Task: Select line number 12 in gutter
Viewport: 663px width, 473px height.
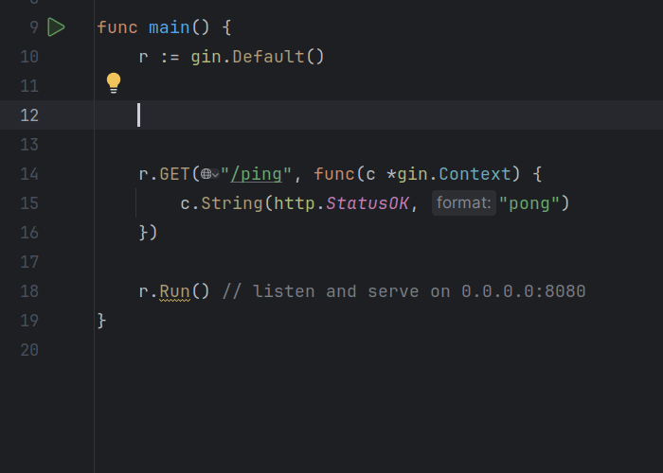Action: (29, 115)
